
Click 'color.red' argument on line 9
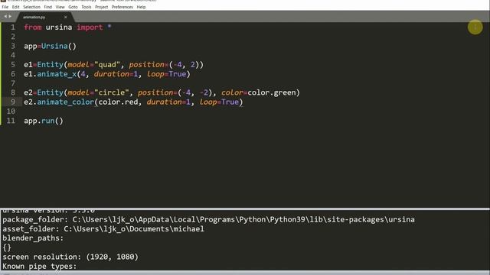point(118,102)
